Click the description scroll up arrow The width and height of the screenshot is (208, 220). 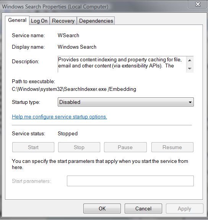(190, 60)
